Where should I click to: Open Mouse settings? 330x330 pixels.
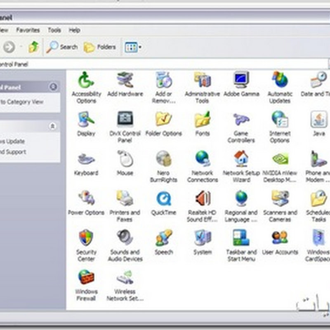(125, 163)
